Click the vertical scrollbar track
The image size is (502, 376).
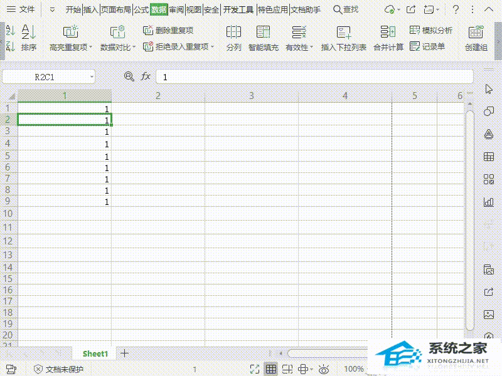pos(469,221)
